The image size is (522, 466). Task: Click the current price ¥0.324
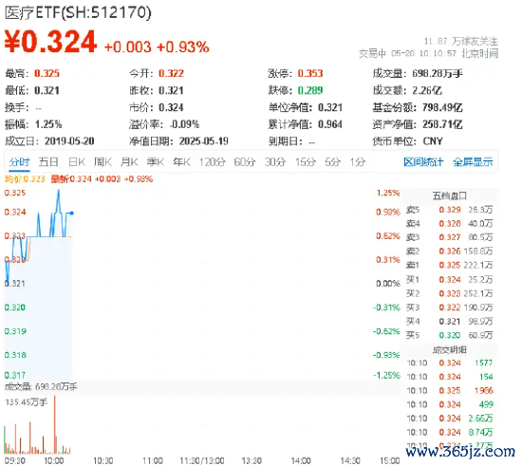click(50, 42)
